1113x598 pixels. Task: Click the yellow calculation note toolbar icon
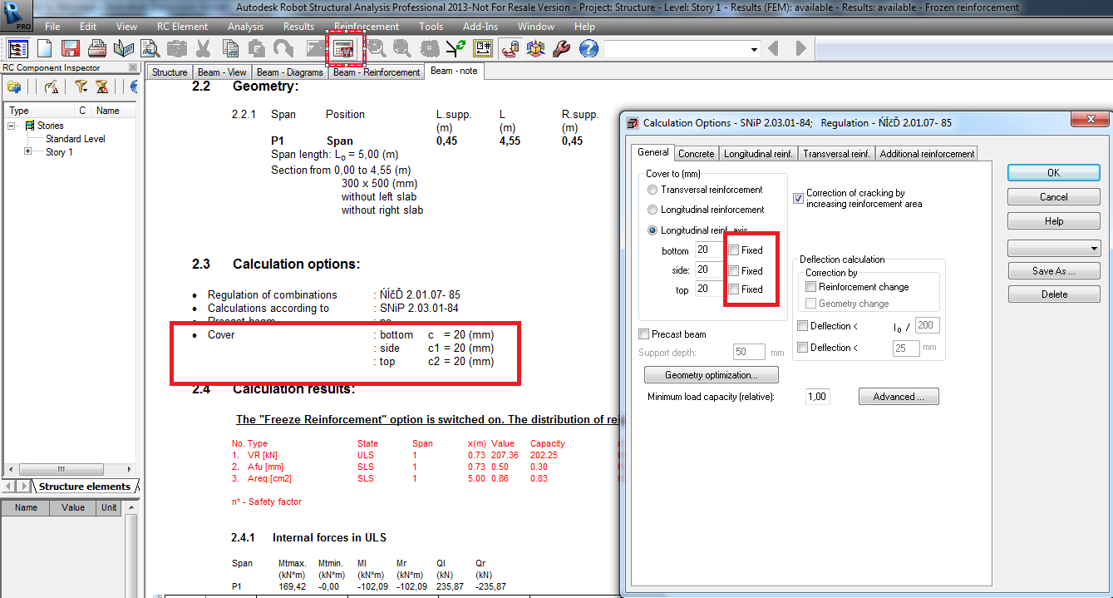point(483,49)
